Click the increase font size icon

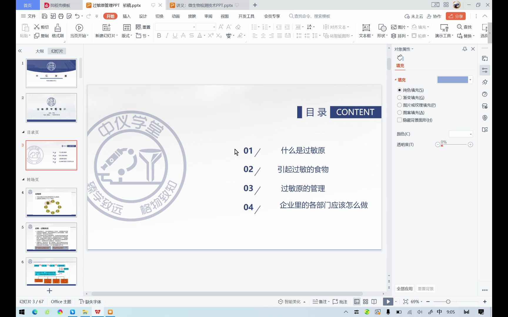coord(221,27)
